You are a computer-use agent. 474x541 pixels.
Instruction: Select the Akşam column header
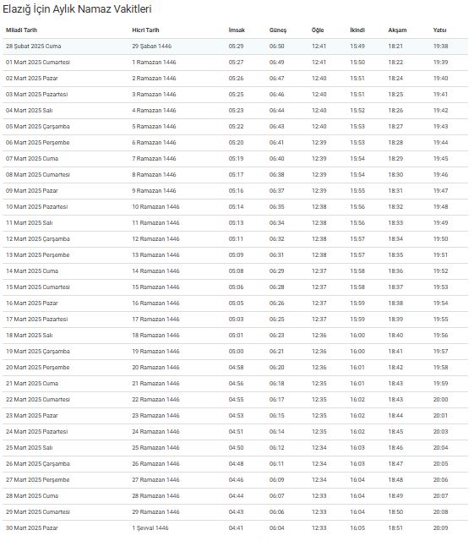pos(397,30)
